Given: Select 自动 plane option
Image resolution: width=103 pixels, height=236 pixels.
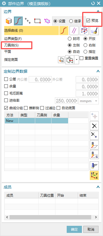Looking at the screenshot, I should [x=70, y=52].
